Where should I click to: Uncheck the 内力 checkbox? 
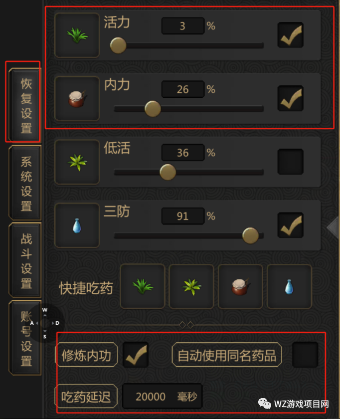pyautogui.click(x=290, y=98)
